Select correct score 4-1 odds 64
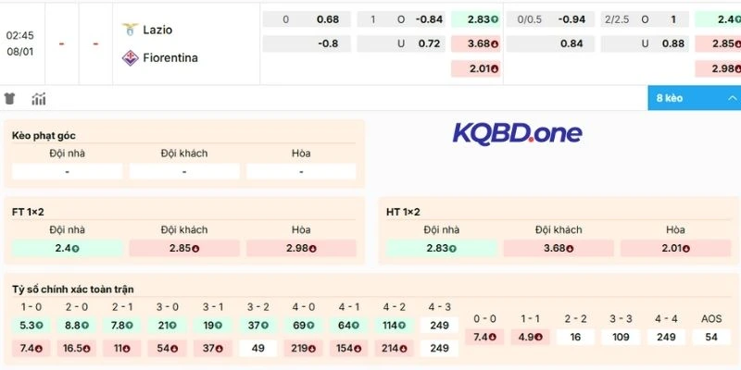This screenshot has width=741, height=370. click(x=349, y=326)
